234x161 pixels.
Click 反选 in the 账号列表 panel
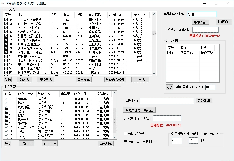point(170,87)
